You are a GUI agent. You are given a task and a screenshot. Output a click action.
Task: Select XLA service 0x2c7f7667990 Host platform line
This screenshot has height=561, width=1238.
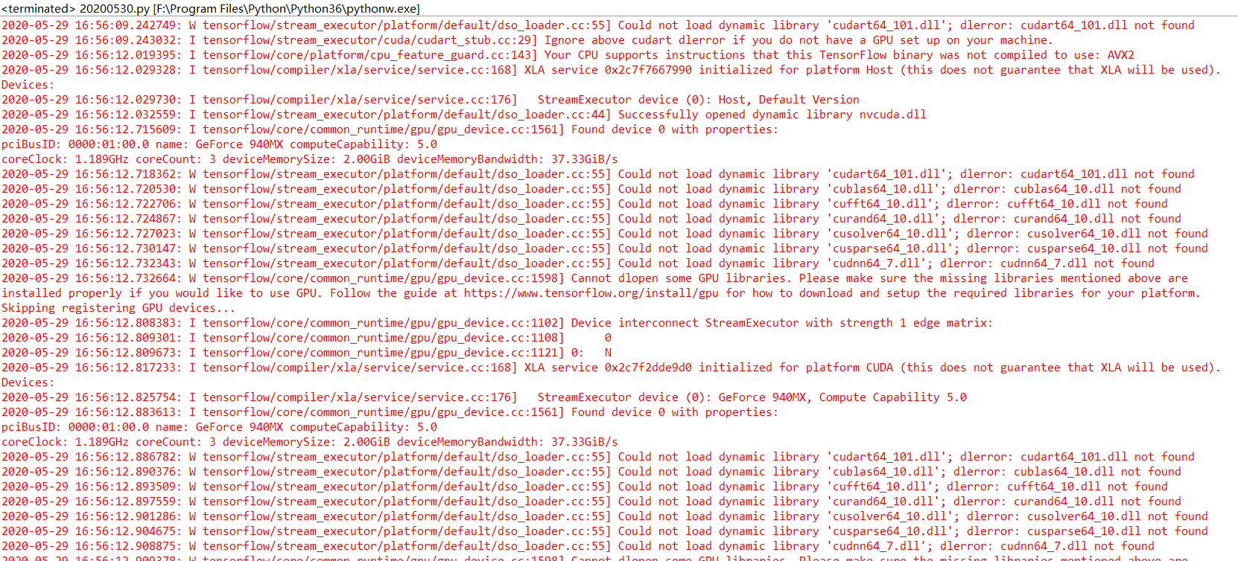click(612, 70)
